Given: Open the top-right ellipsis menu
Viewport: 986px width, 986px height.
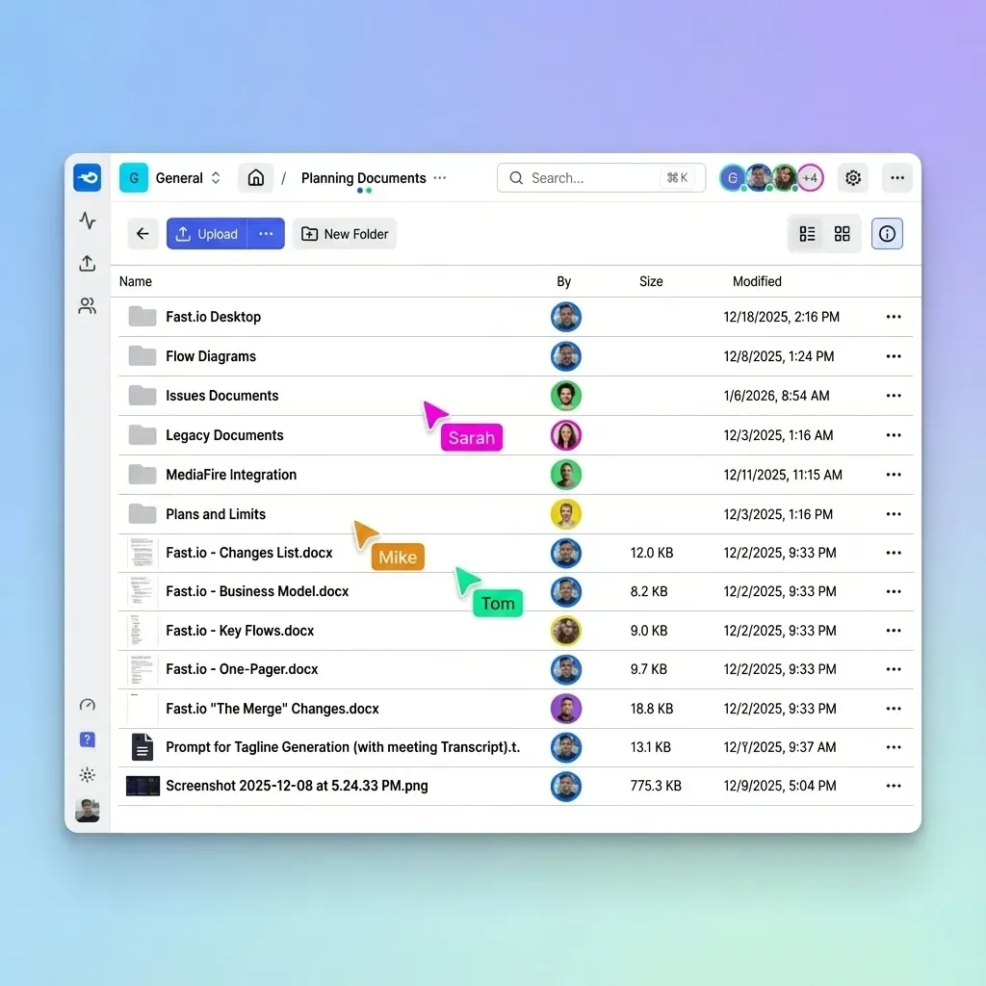Looking at the screenshot, I should pos(896,178).
